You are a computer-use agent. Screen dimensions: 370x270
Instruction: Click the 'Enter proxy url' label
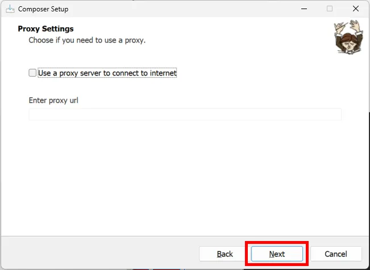tap(53, 101)
